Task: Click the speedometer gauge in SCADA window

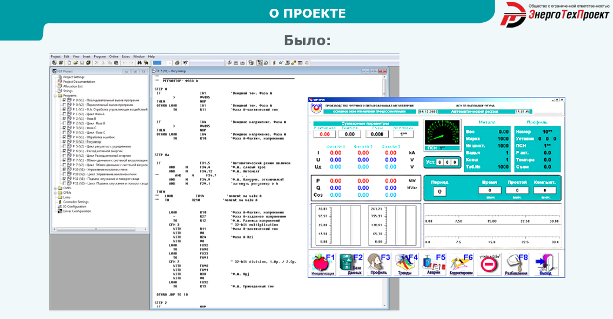Action: click(442, 133)
